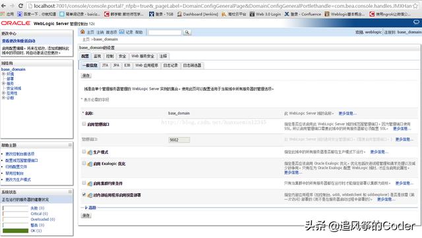422x238 pixels.
Task: Click the Critical (0) health link
Action: click(40, 214)
